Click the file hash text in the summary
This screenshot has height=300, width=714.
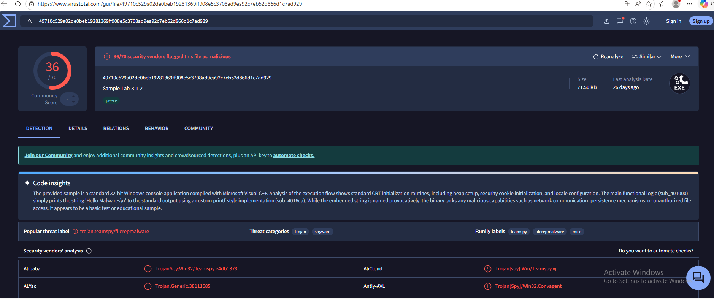pos(187,78)
